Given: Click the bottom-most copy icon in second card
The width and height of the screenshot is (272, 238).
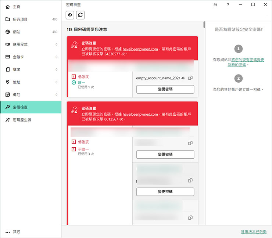Looking at the screenshot, I should click(190, 217).
